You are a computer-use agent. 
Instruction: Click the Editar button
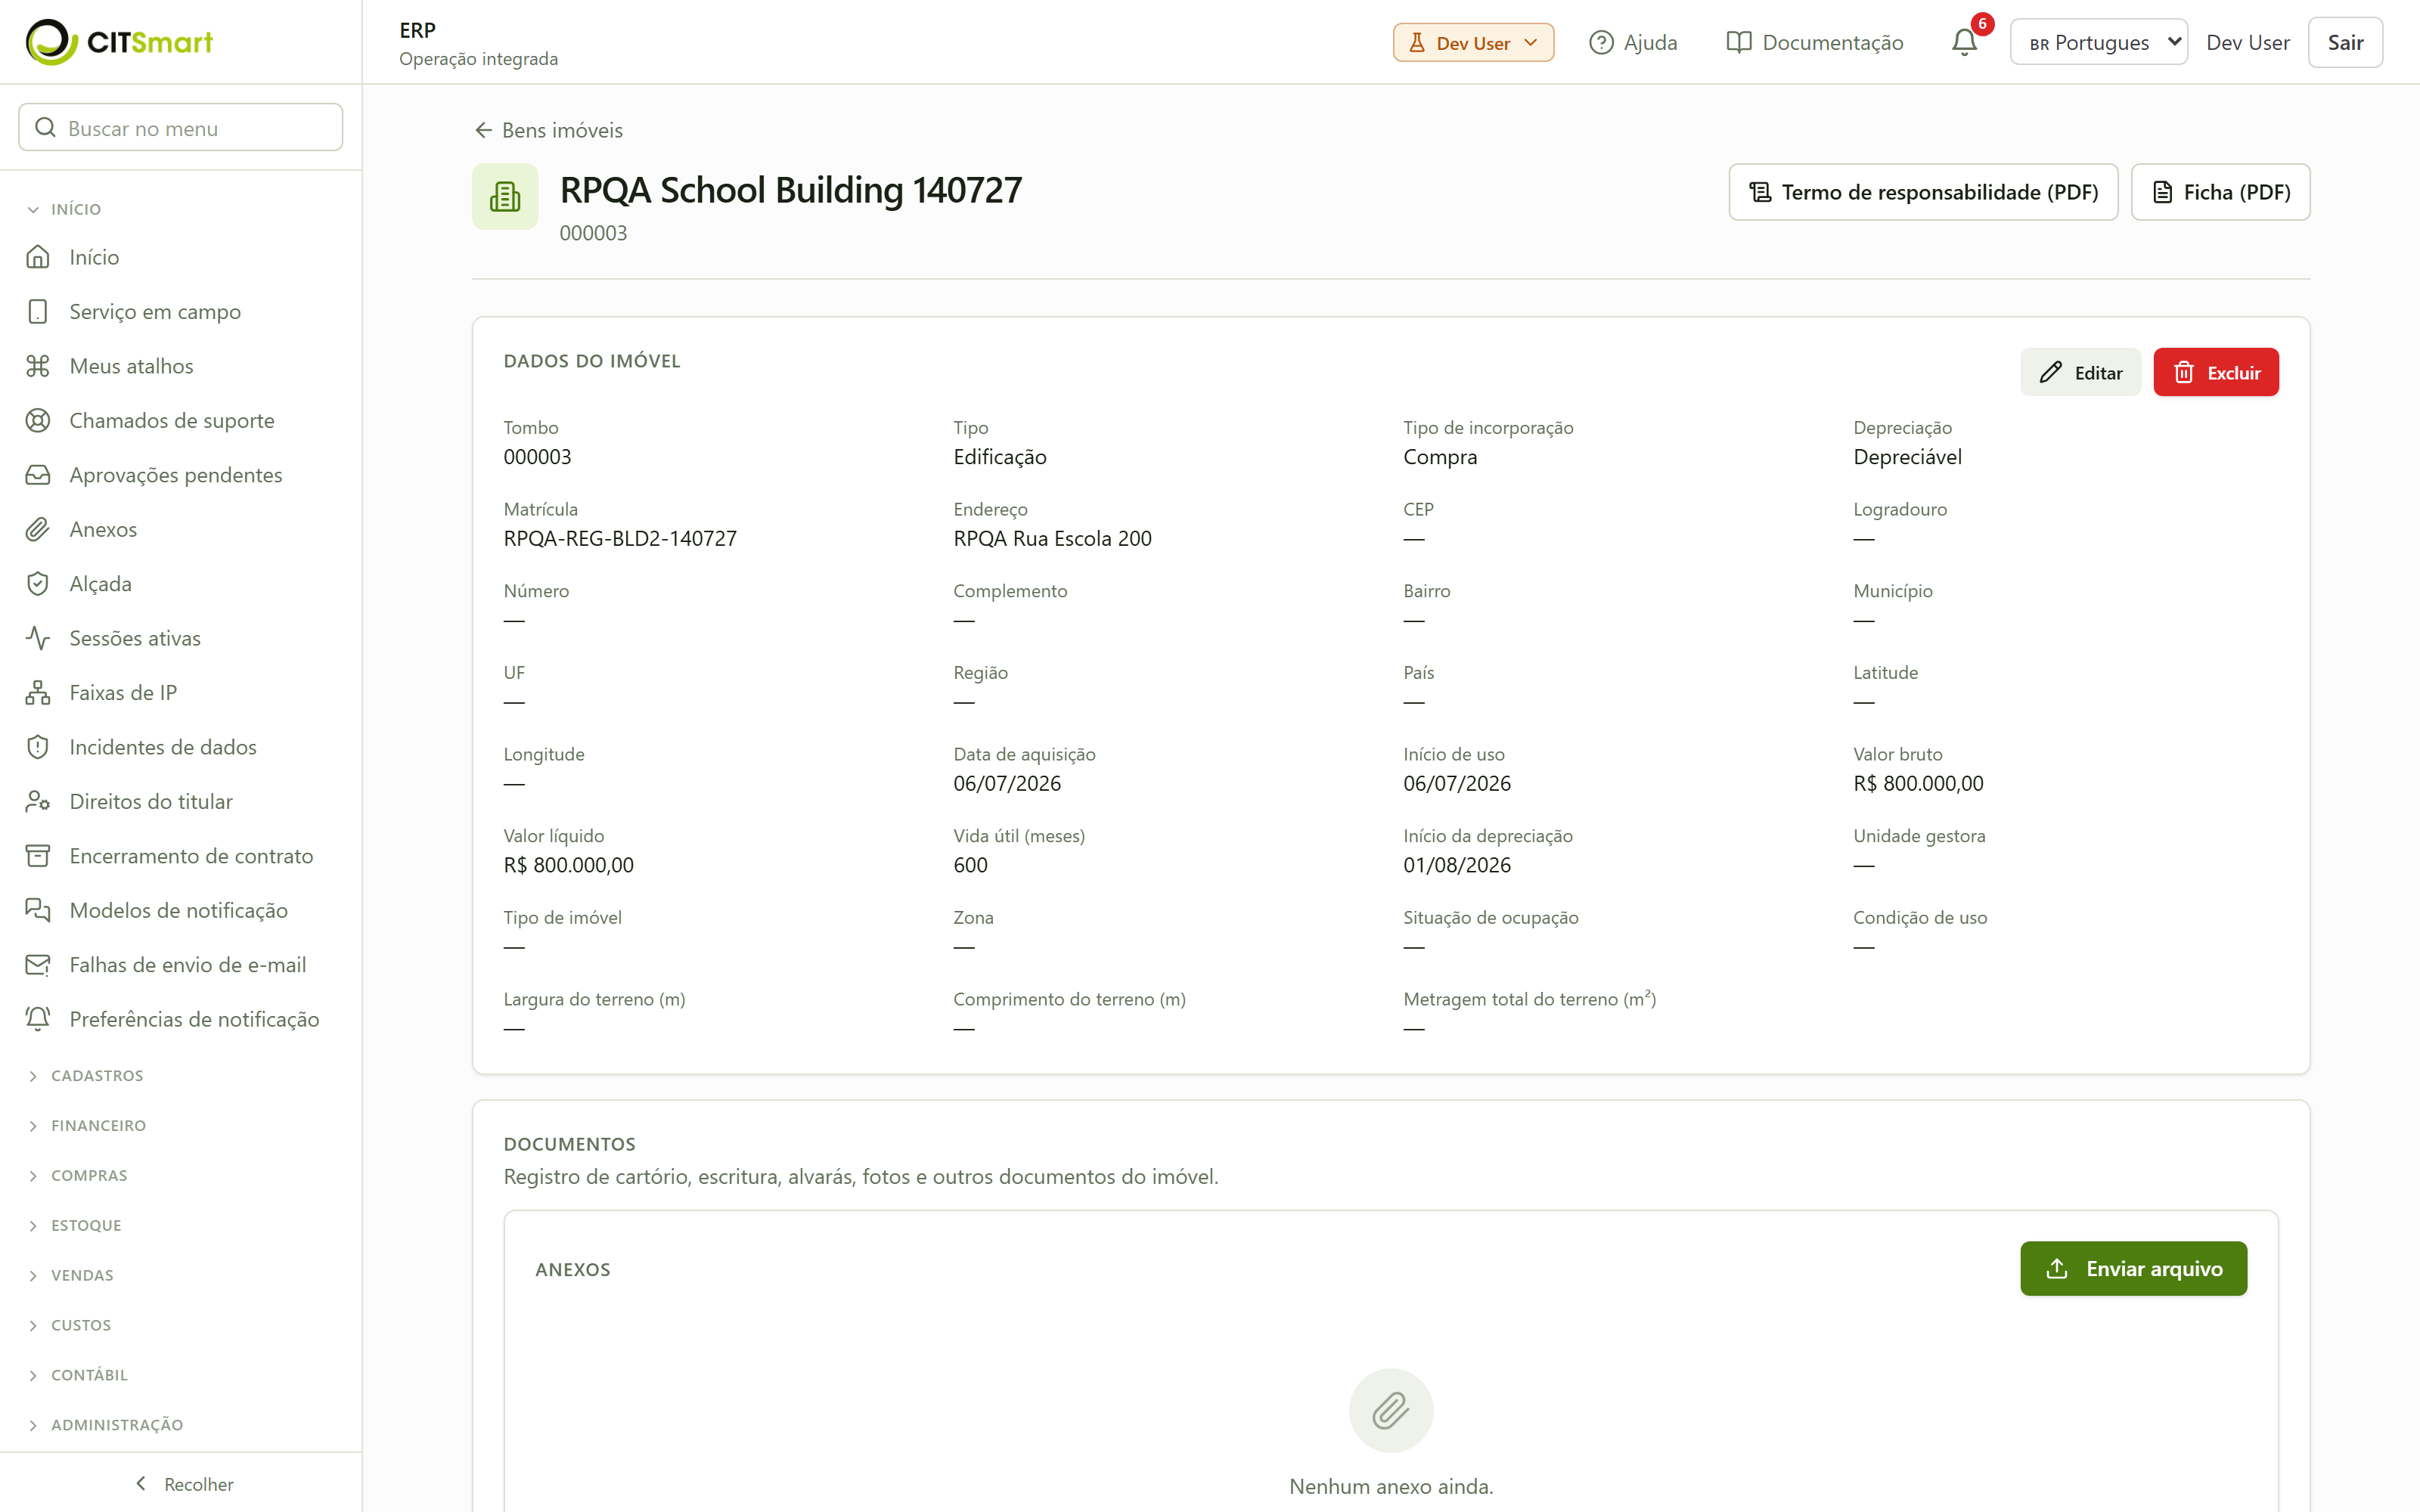(x=2080, y=372)
